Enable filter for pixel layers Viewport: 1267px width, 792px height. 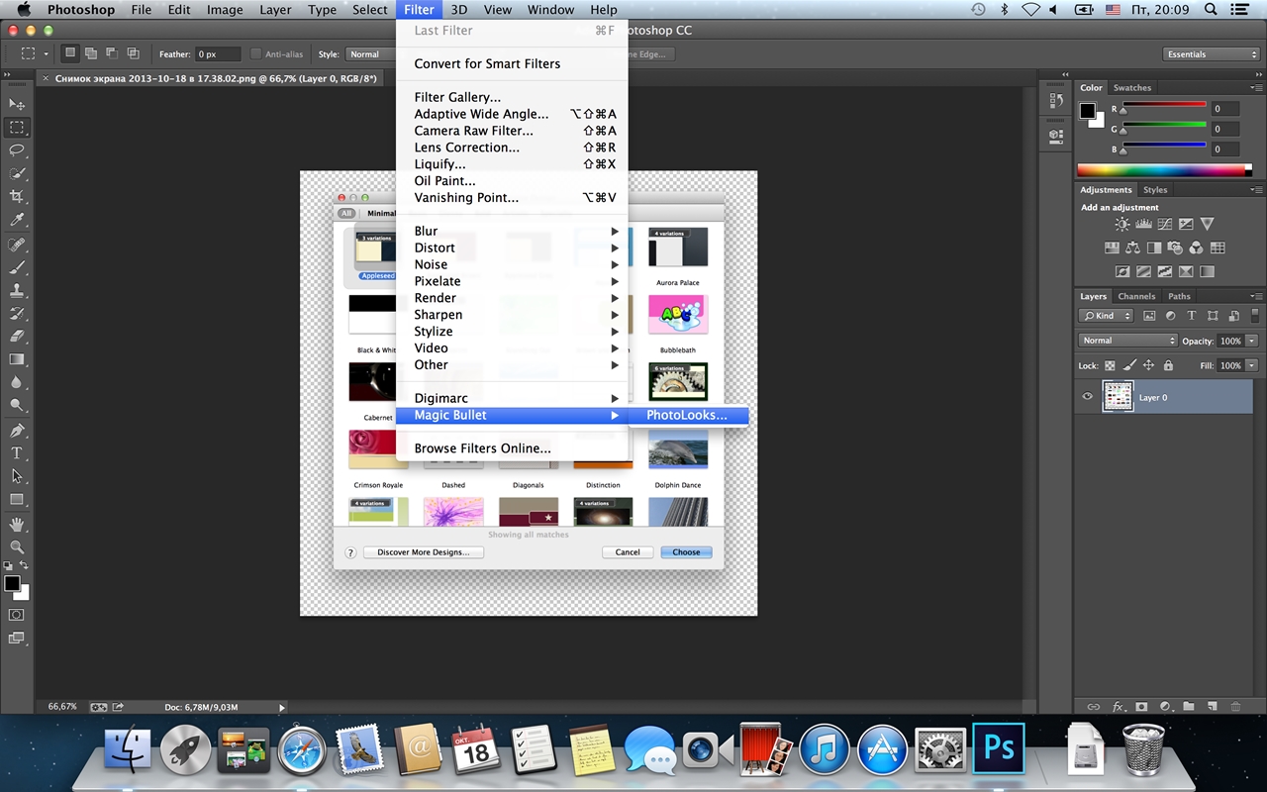coord(1149,316)
